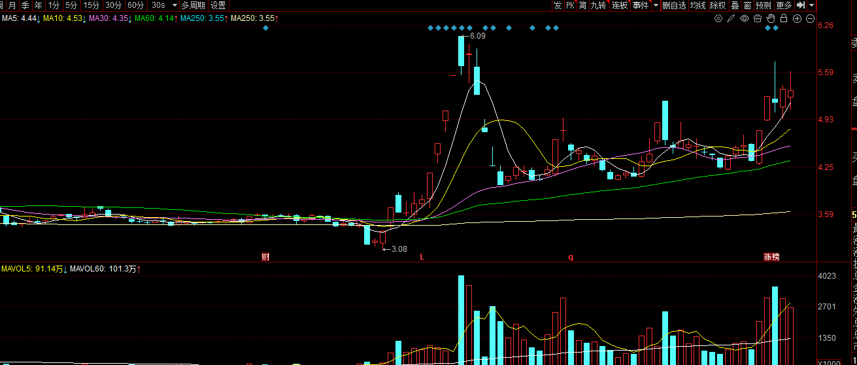Click the red 财 event marker

click(x=265, y=257)
